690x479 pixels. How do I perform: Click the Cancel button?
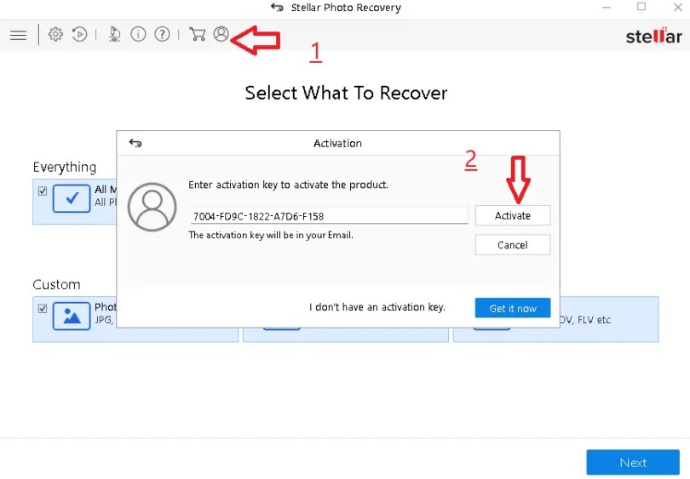point(513,245)
